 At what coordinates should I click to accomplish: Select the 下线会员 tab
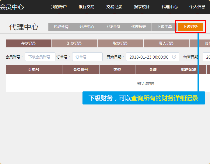click(113, 27)
